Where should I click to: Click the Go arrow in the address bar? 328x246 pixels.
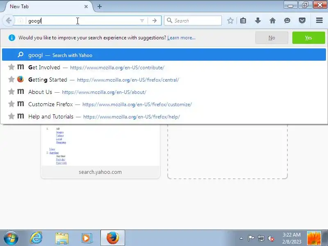coord(155,20)
